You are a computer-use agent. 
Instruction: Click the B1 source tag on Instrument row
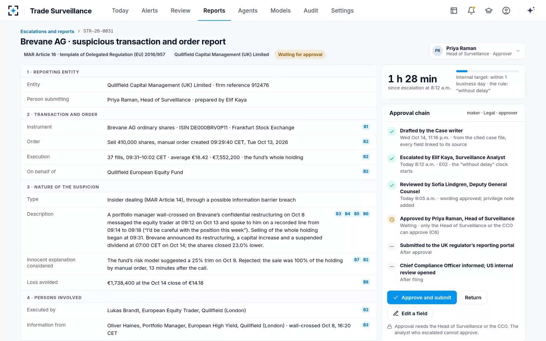(x=366, y=127)
